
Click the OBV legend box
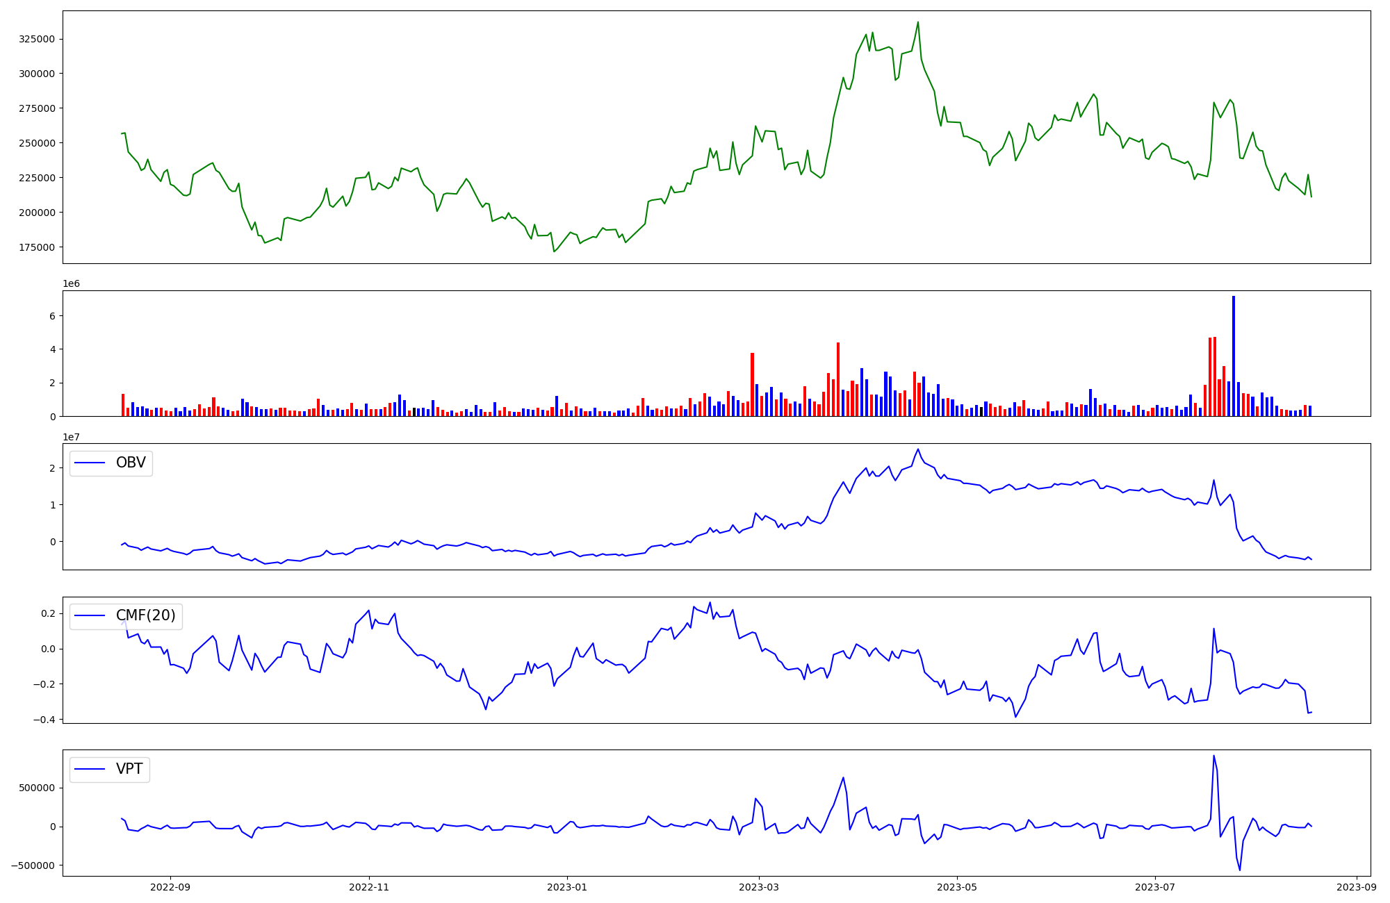pos(111,463)
